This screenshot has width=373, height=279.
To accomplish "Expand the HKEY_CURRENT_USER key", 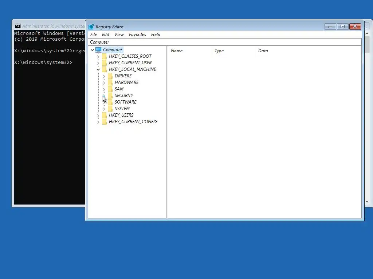I will 98,63.
